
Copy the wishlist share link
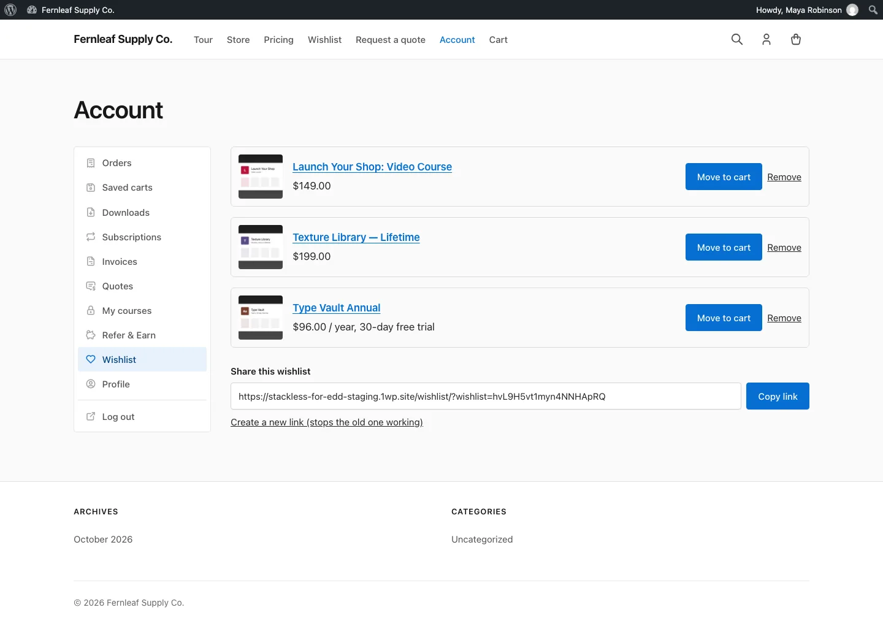(x=778, y=396)
